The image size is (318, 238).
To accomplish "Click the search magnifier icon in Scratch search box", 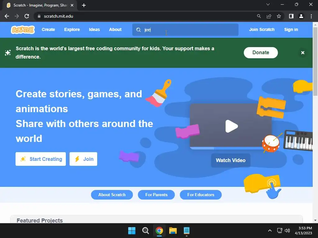I will (139, 30).
